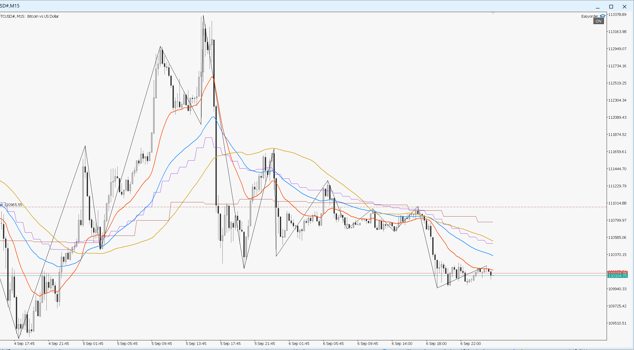Click the 112519.25 price axis label
The width and height of the screenshot is (634, 350).
point(617,83)
